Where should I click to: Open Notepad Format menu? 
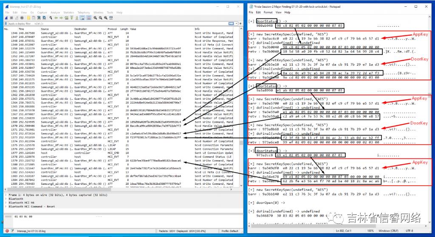(x=268, y=12)
